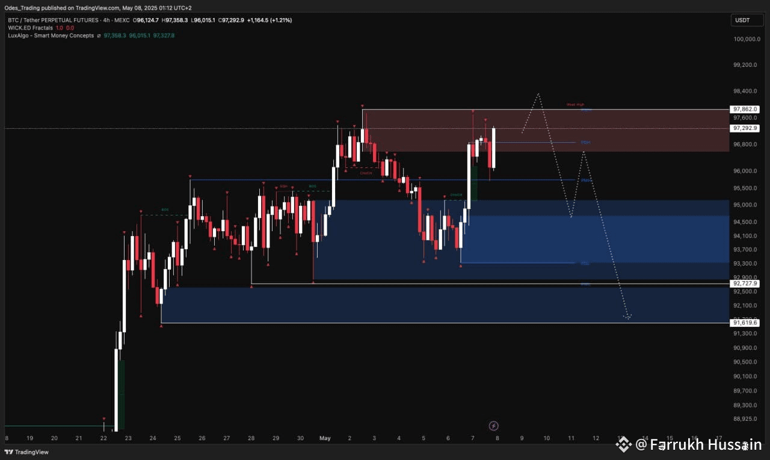This screenshot has width=770, height=460.
Task: Click the 99,200.0 price scale value
Action: coord(745,65)
